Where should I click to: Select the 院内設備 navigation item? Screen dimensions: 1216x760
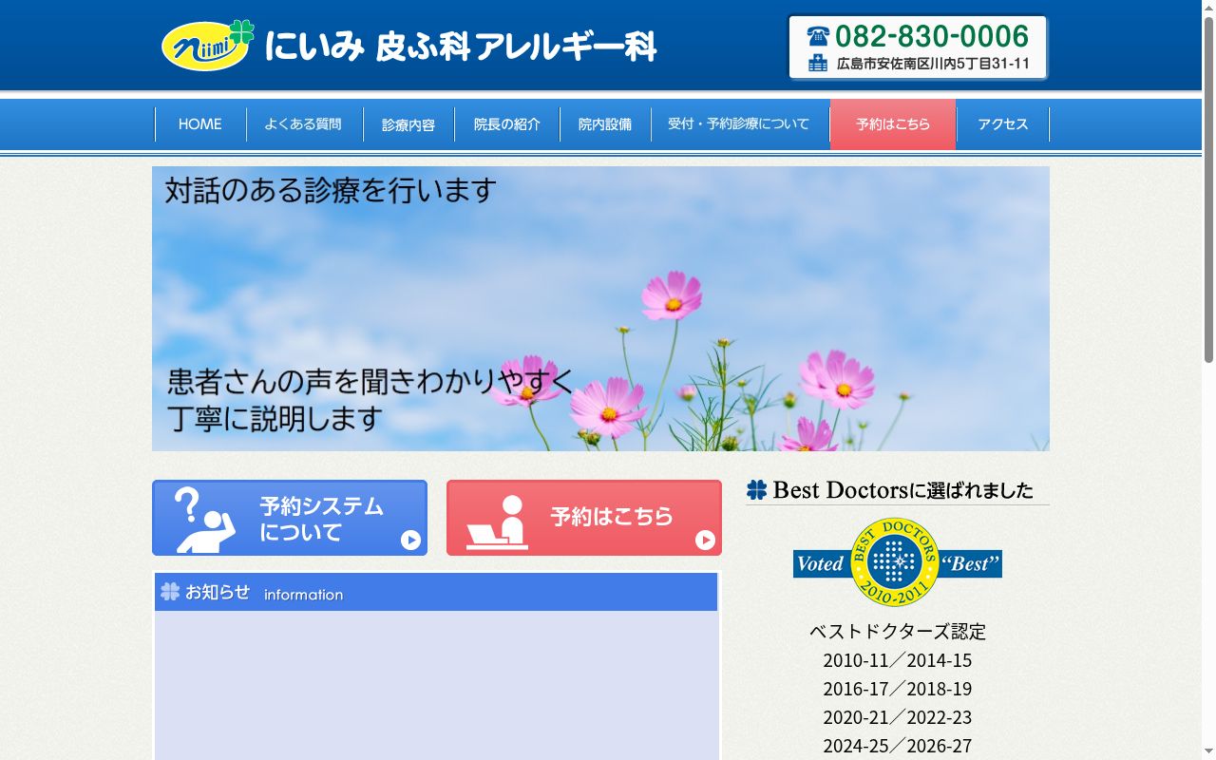pos(605,124)
